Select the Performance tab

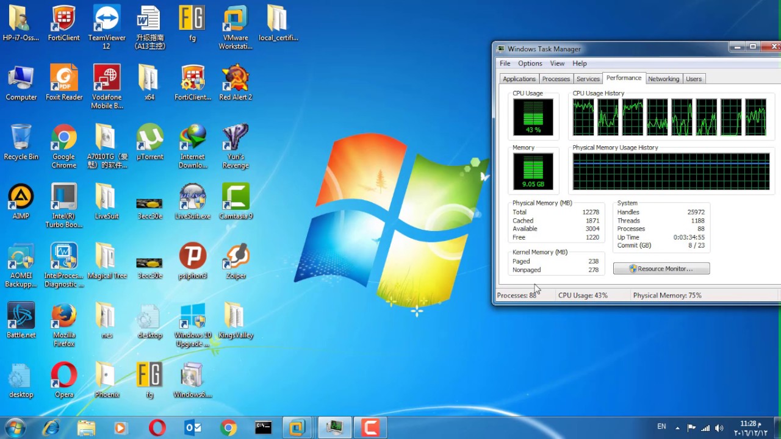[x=624, y=78]
